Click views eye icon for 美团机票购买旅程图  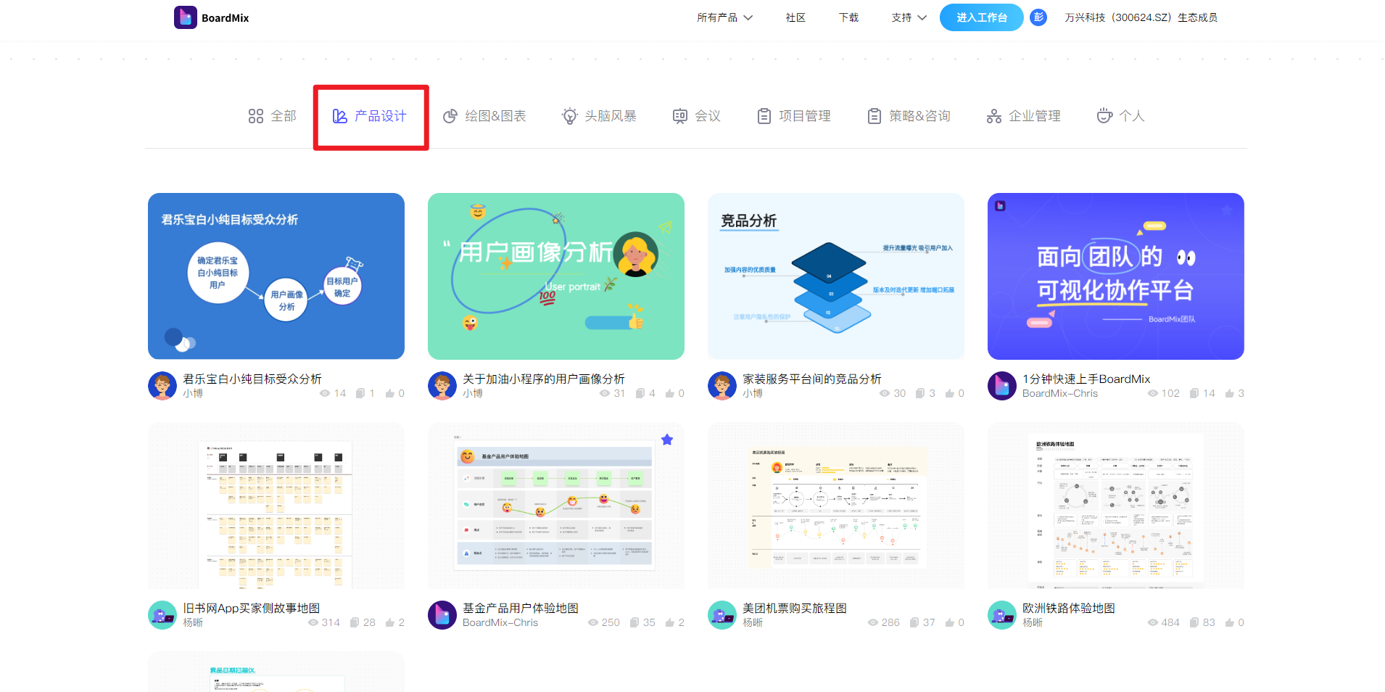[873, 622]
